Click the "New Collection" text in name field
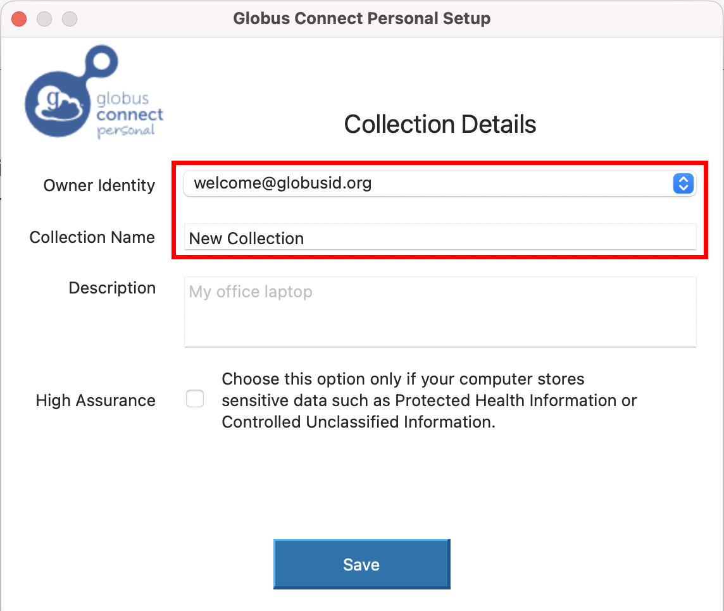The image size is (724, 611). 247,238
